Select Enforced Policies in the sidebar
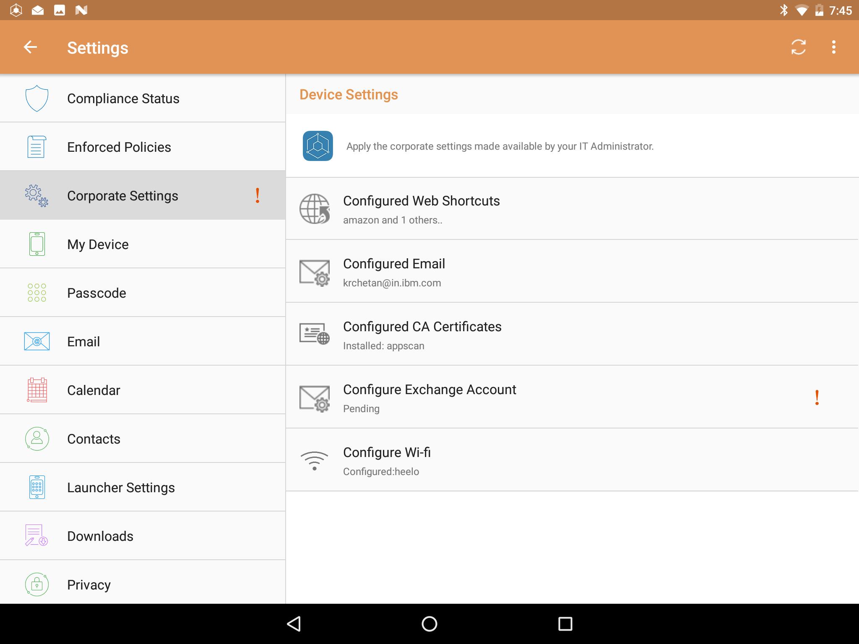Image resolution: width=859 pixels, height=644 pixels. coord(143,147)
